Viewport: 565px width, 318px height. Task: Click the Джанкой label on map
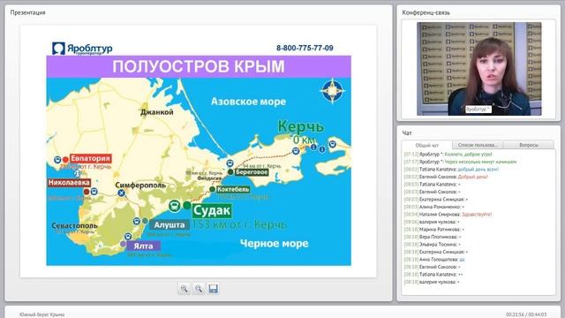coord(157,112)
